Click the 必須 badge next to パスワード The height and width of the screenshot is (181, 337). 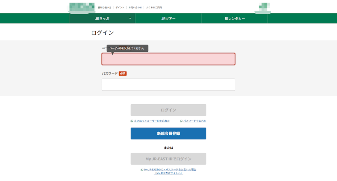[123, 73]
